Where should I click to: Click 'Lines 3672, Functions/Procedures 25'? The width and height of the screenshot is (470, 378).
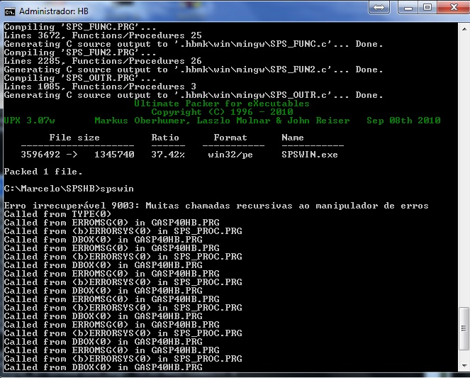[103, 35]
